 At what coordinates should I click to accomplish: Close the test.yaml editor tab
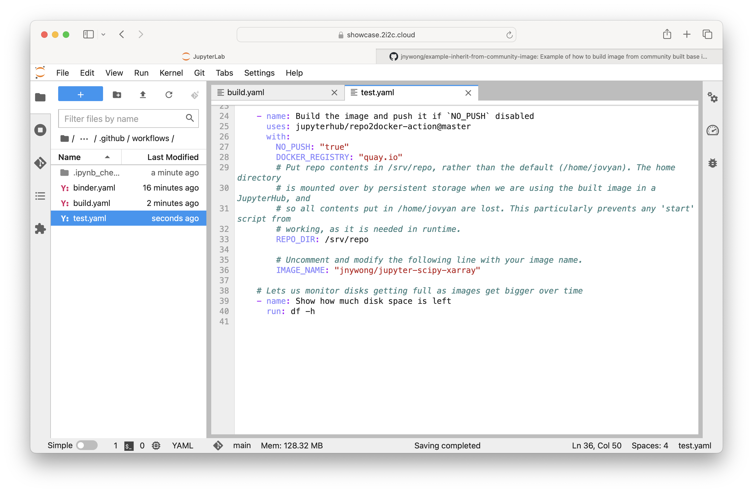pos(468,93)
